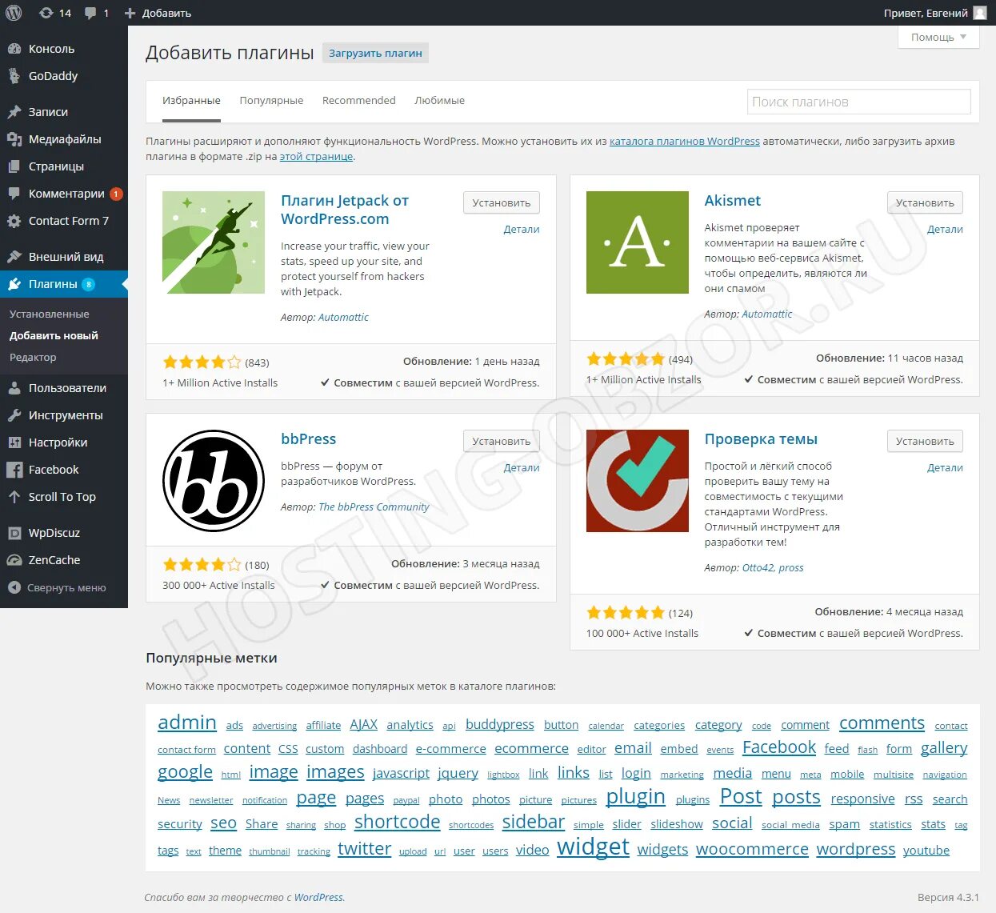996x913 pixels.
Task: Click the woocommerce popular tag
Action: 752,849
